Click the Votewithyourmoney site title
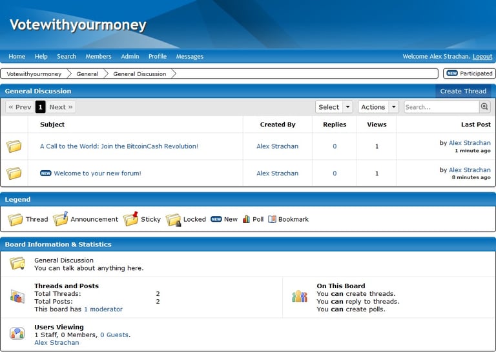496x352 pixels. (x=77, y=25)
